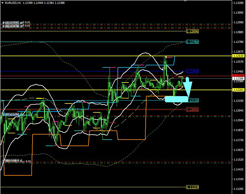Image resolution: width=246 pixels, height=194 pixels.
Task: Click the 1.11310 value on the price scale
Action: pos(238,179)
